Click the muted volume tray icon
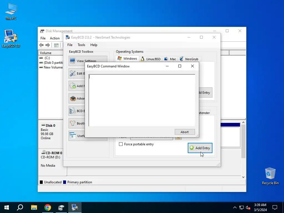Viewport: 284px width, 213px height. 248,207
